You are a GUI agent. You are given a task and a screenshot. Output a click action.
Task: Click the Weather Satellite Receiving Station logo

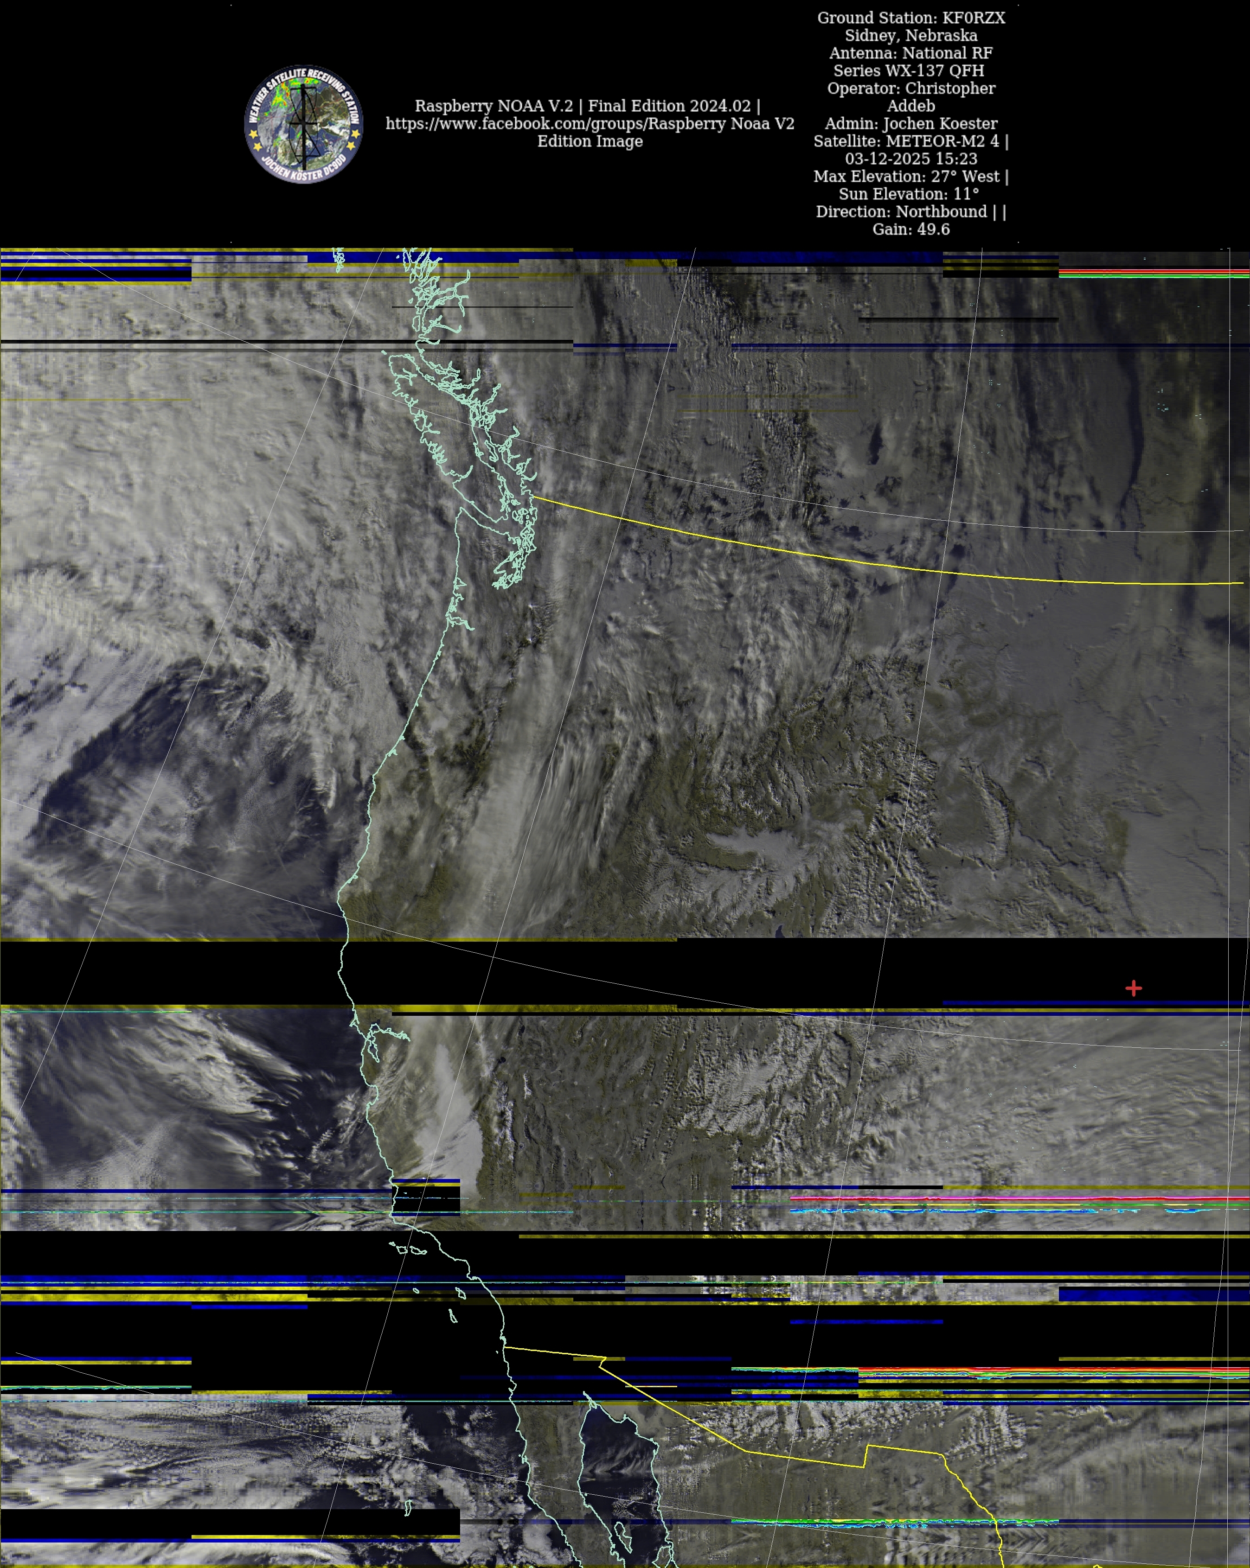pos(303,124)
